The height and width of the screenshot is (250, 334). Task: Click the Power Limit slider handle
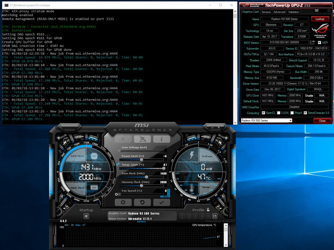pyautogui.click(x=141, y=160)
